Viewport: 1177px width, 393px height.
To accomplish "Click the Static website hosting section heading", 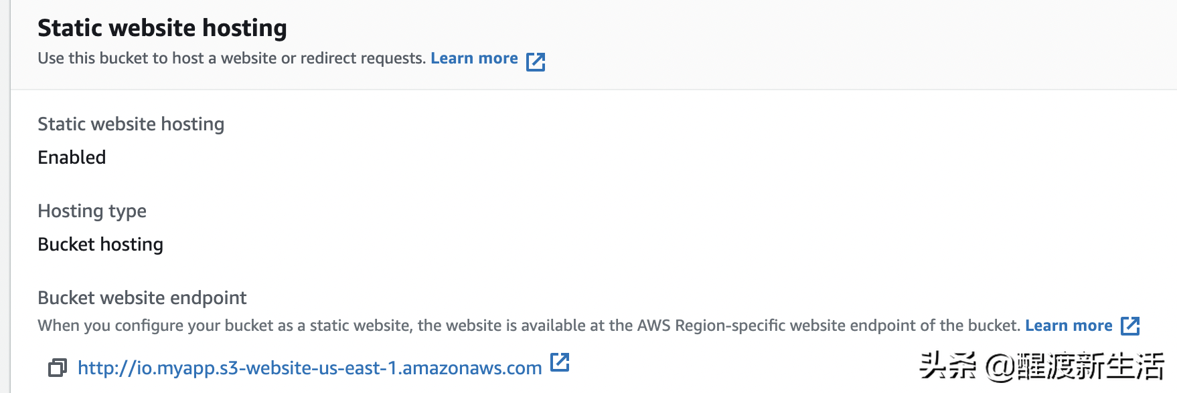I will 162,27.
